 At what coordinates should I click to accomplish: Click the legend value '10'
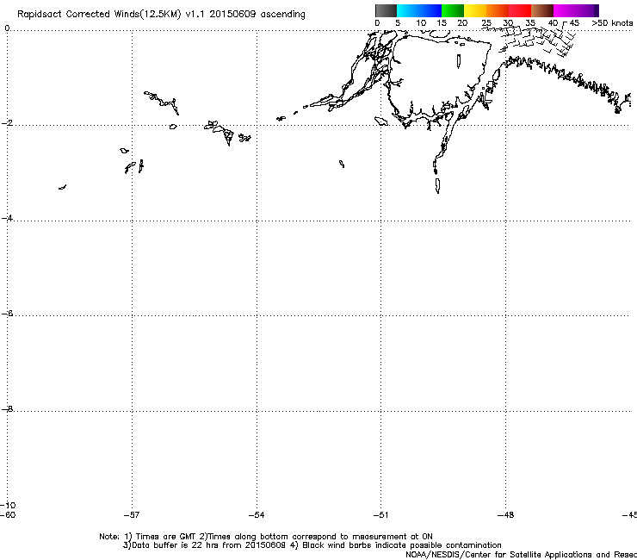click(x=421, y=23)
